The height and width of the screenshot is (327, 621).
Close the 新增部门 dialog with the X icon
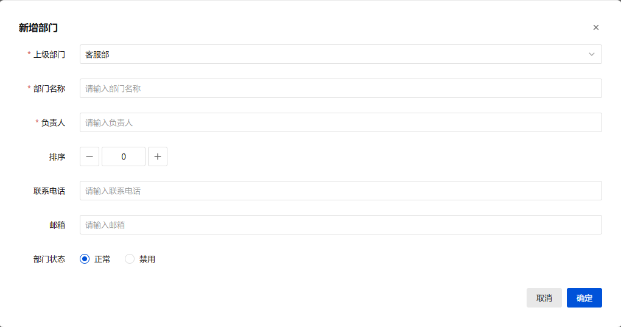(x=596, y=27)
